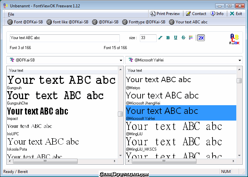Select 'Your text ABC abc' favorite button
The height and width of the screenshot is (177, 248).
(x=188, y=22)
